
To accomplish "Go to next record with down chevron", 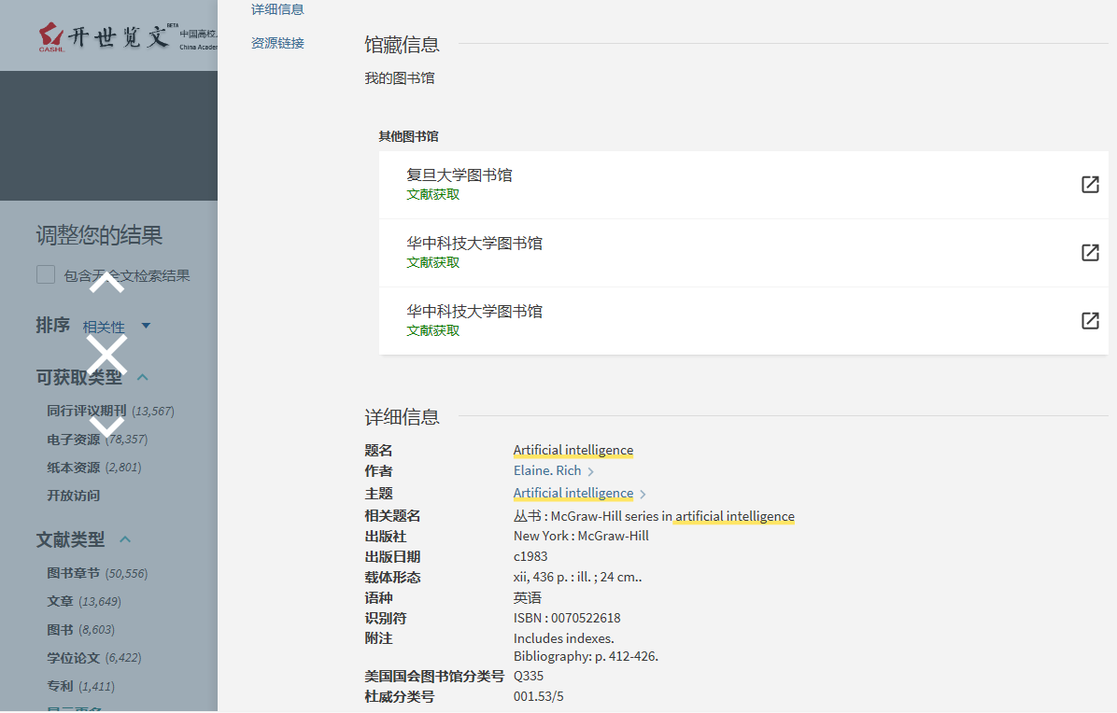I will tap(107, 426).
